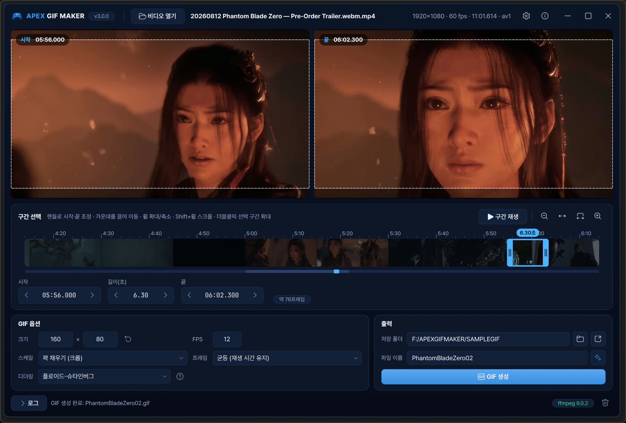Click the 비디오 열기 button
The height and width of the screenshot is (423, 626).
click(158, 16)
